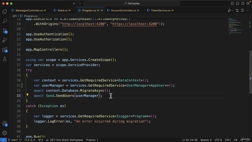Screen dimensions: 252x142
Task: Toggle the secondary side bar layout icon
Action: point(243,4)
